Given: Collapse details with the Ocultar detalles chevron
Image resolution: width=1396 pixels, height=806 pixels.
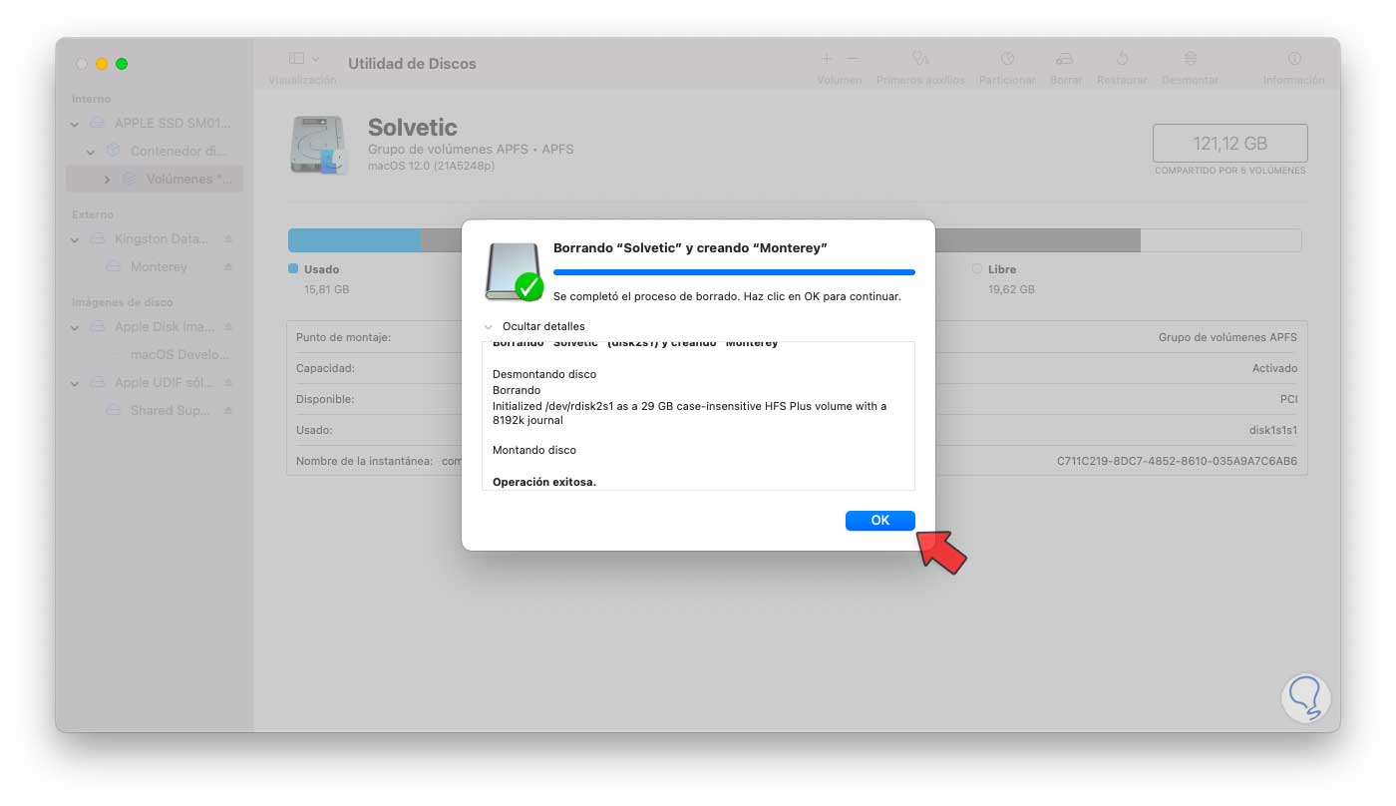Looking at the screenshot, I should [x=488, y=327].
